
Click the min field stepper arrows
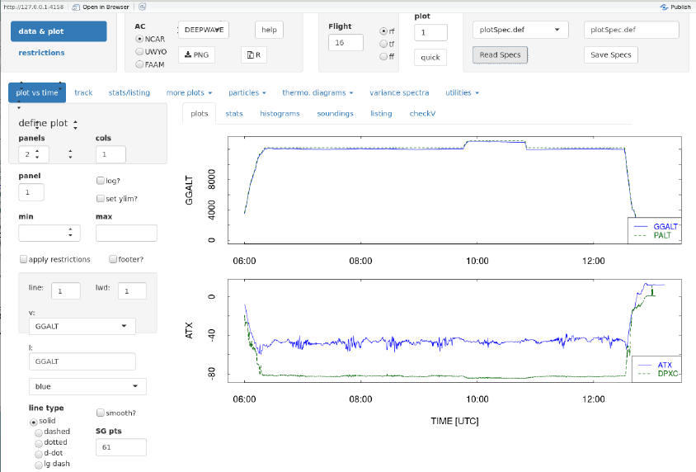(x=72, y=233)
